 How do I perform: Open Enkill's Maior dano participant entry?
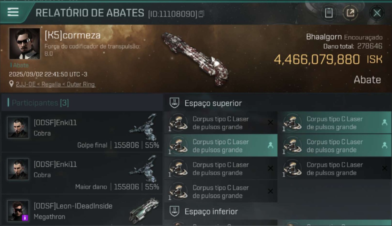pos(82,173)
